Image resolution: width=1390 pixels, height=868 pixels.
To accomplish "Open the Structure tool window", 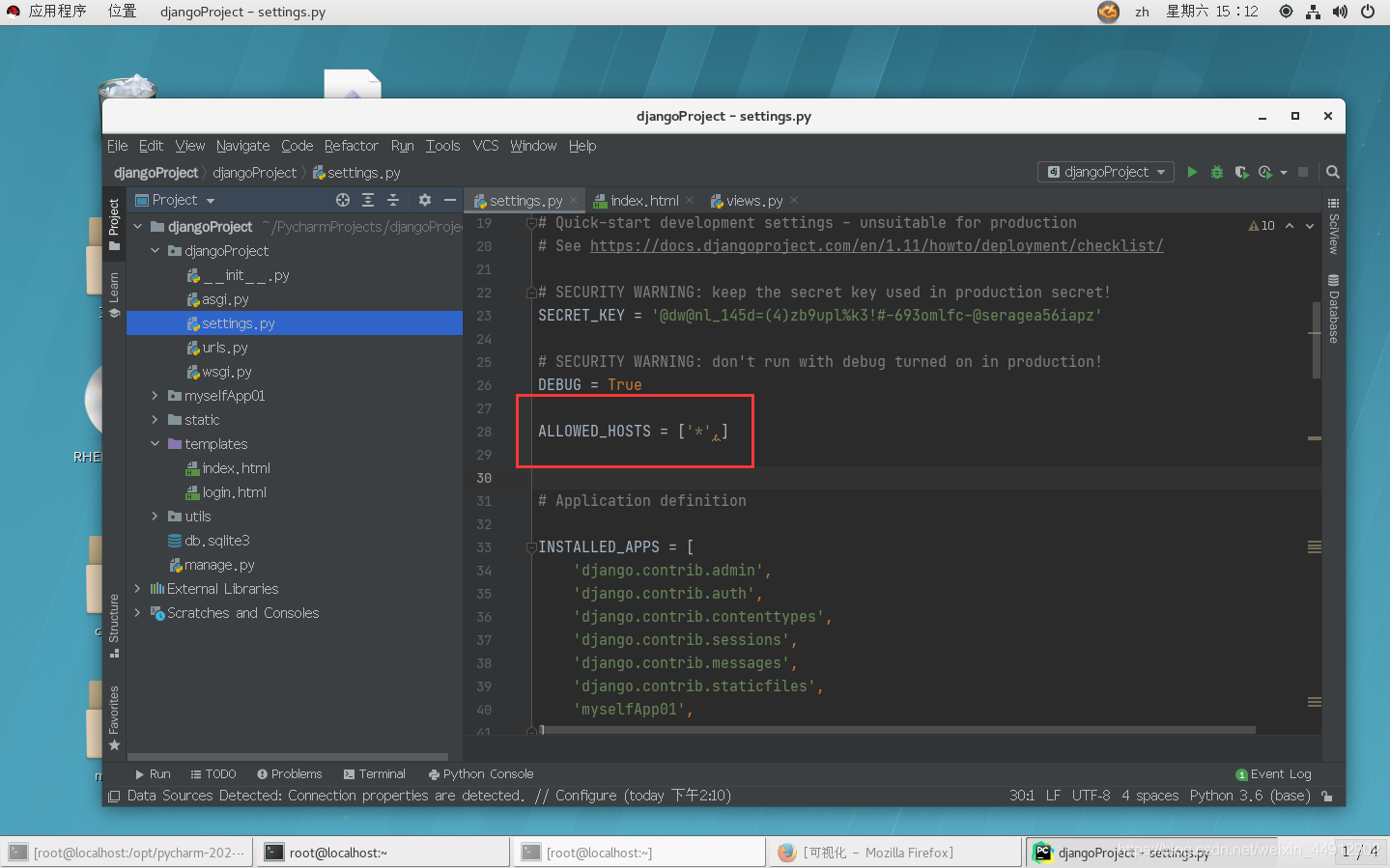I will [114, 626].
